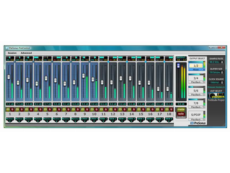
Task: Change Buffer Size 256 Samples selector
Action: pyautogui.click(x=216, y=72)
